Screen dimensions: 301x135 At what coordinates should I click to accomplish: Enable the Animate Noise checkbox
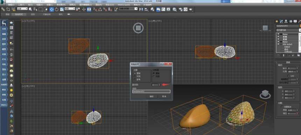282,107
